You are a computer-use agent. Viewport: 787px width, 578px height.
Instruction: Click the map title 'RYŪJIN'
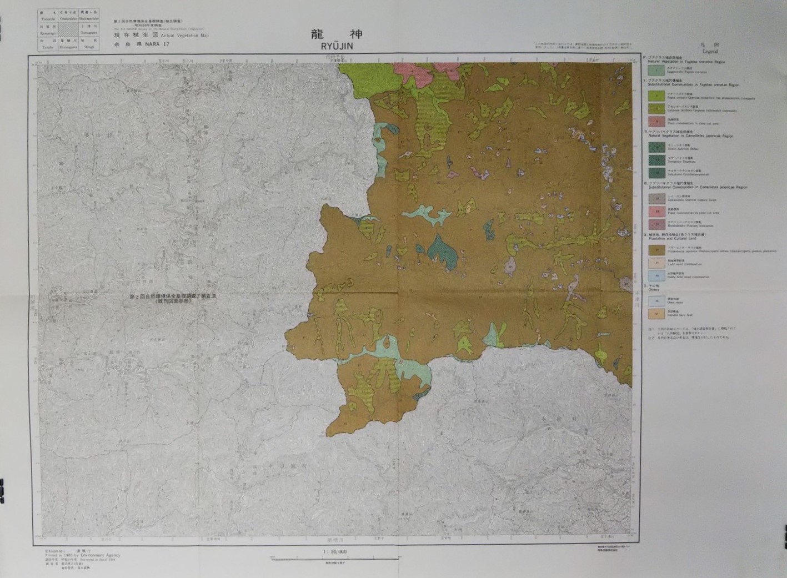(x=337, y=46)
